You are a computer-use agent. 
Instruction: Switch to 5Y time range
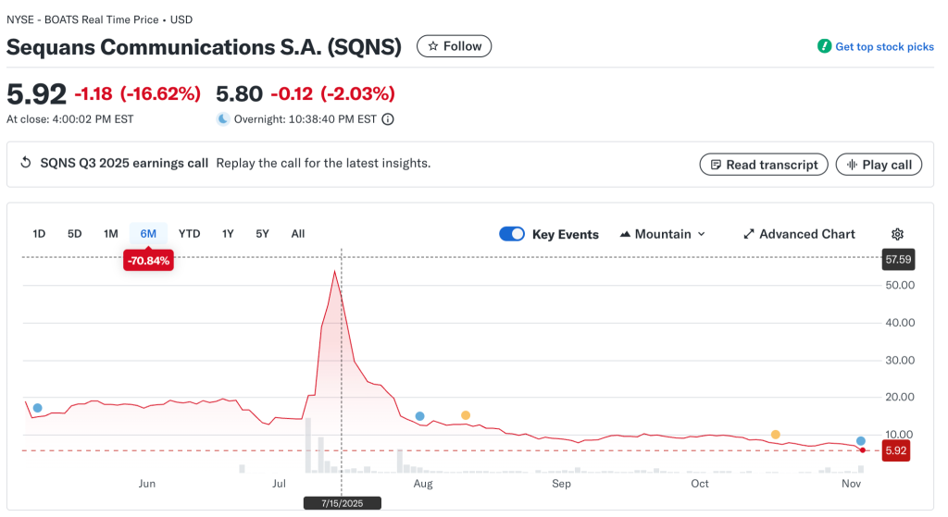pyautogui.click(x=262, y=234)
